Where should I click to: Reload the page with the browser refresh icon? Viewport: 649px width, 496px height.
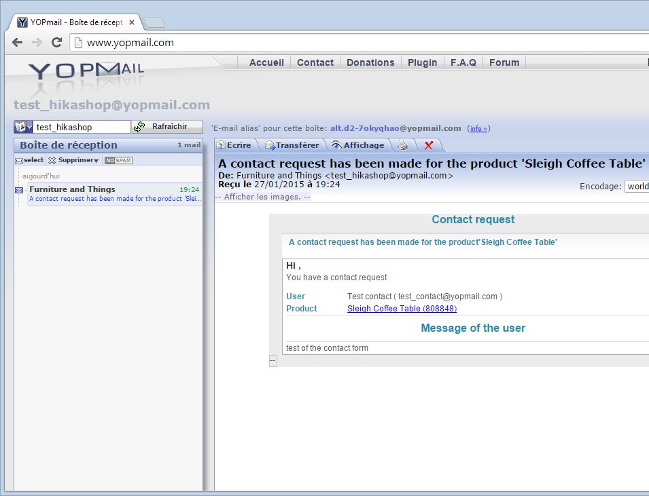click(56, 42)
